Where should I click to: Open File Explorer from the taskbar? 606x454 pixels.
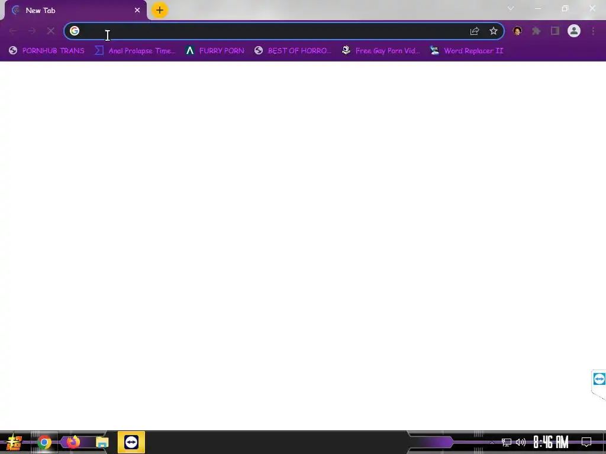pos(102,442)
